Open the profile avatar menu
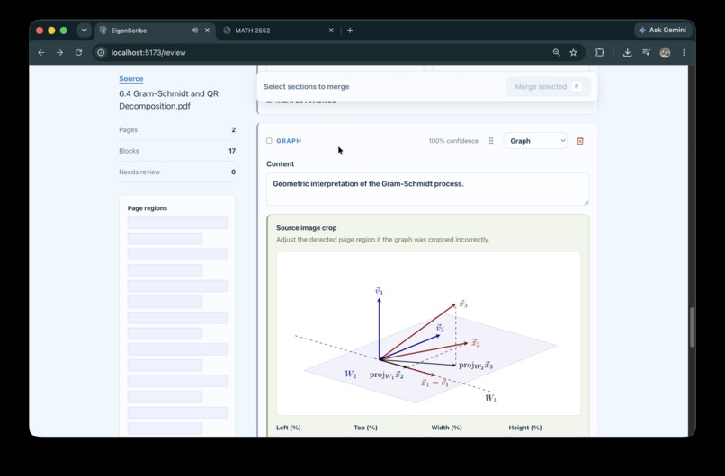Viewport: 725px width, 476px height. click(665, 53)
